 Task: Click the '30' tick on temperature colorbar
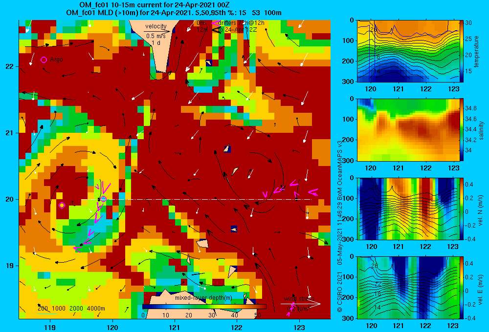[468, 23]
